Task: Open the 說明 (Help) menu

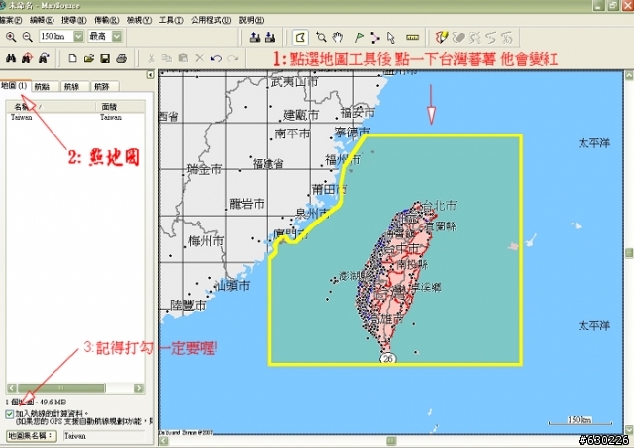Action: [x=251, y=20]
